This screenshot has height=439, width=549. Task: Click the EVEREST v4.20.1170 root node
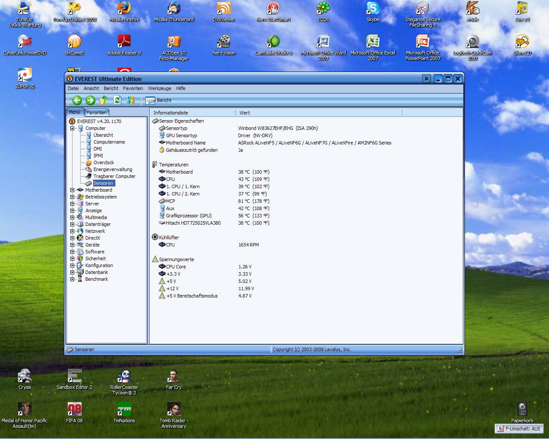pyautogui.click(x=99, y=121)
